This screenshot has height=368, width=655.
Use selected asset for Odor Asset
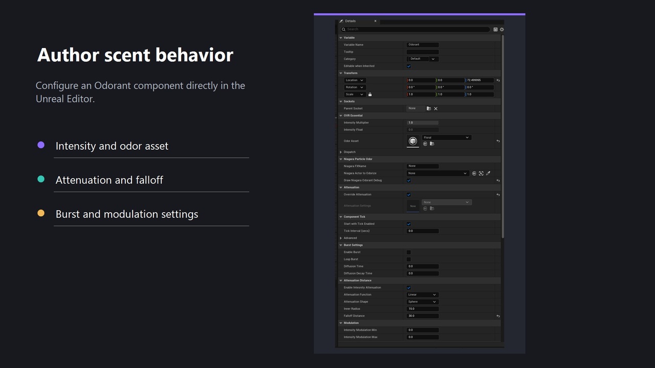pyautogui.click(x=425, y=144)
